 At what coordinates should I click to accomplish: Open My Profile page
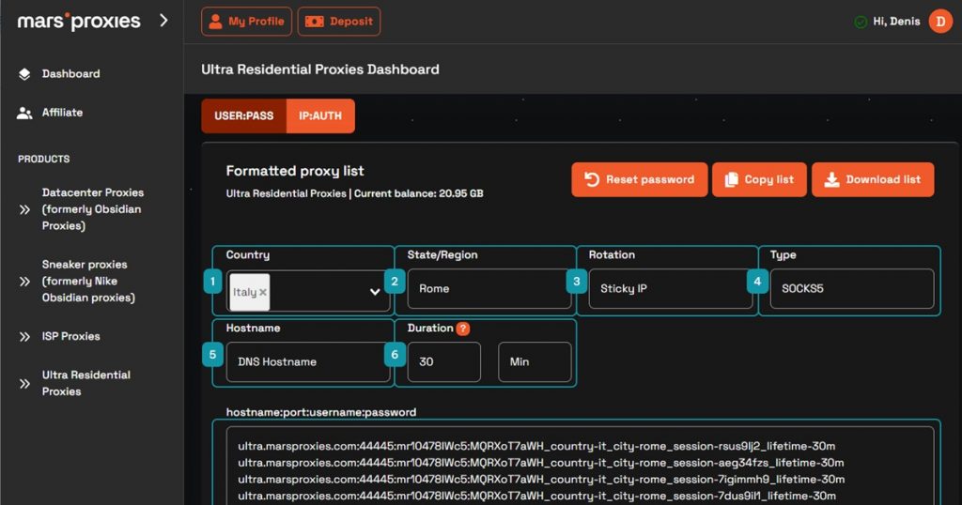(247, 22)
